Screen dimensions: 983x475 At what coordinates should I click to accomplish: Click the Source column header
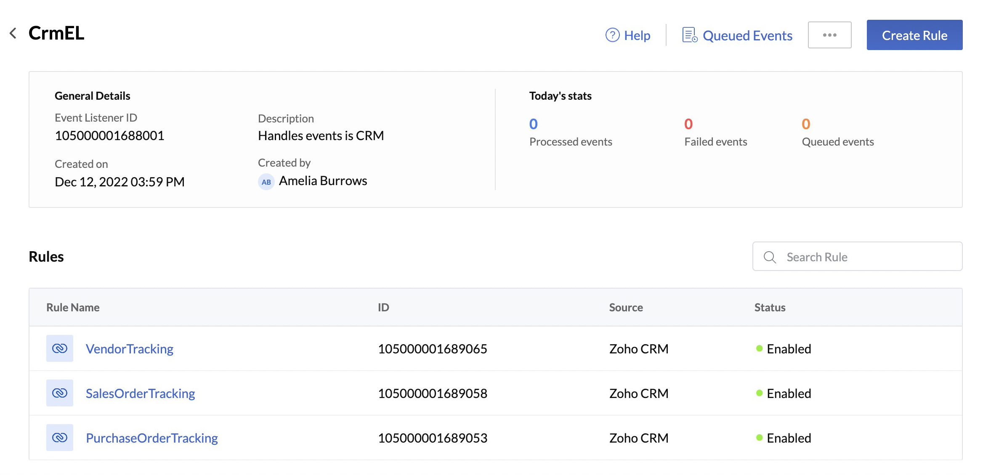coord(626,307)
